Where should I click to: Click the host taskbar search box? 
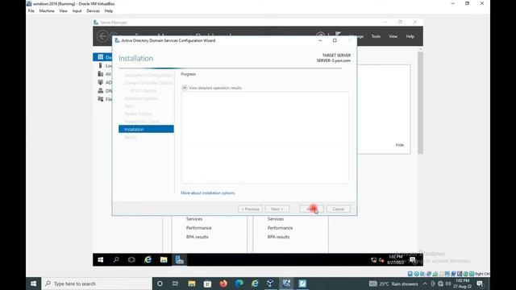coord(97,284)
